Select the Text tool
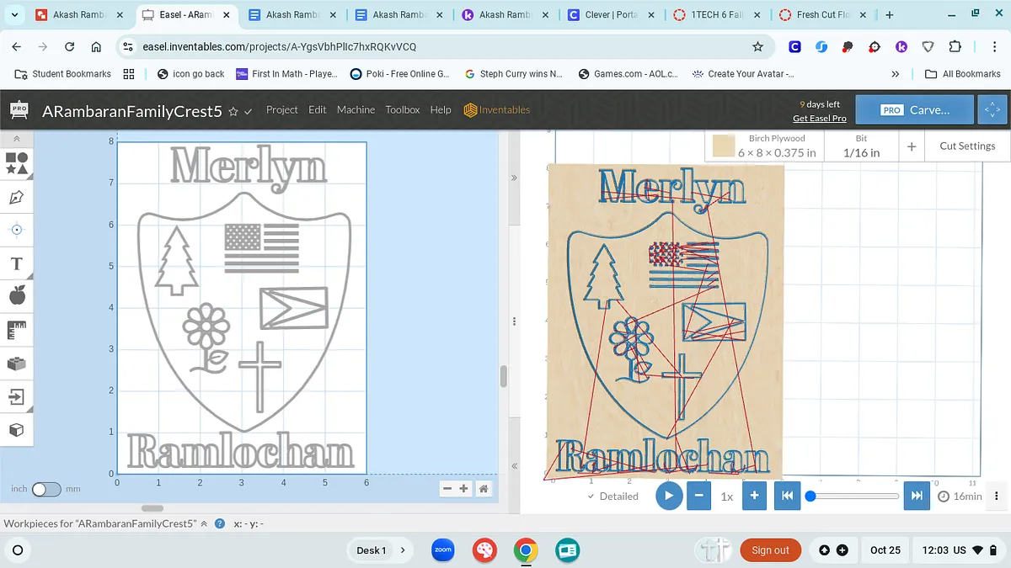Image resolution: width=1011 pixels, height=568 pixels. pos(16,264)
